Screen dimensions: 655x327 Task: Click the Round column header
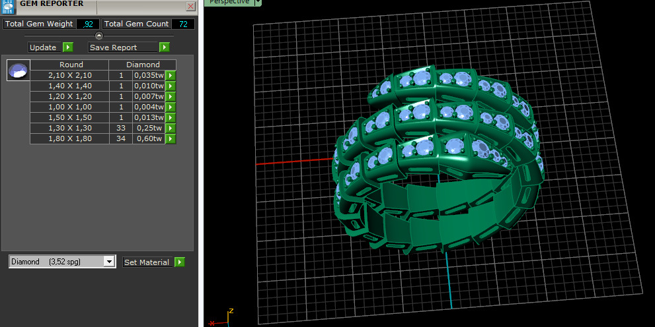[70, 65]
